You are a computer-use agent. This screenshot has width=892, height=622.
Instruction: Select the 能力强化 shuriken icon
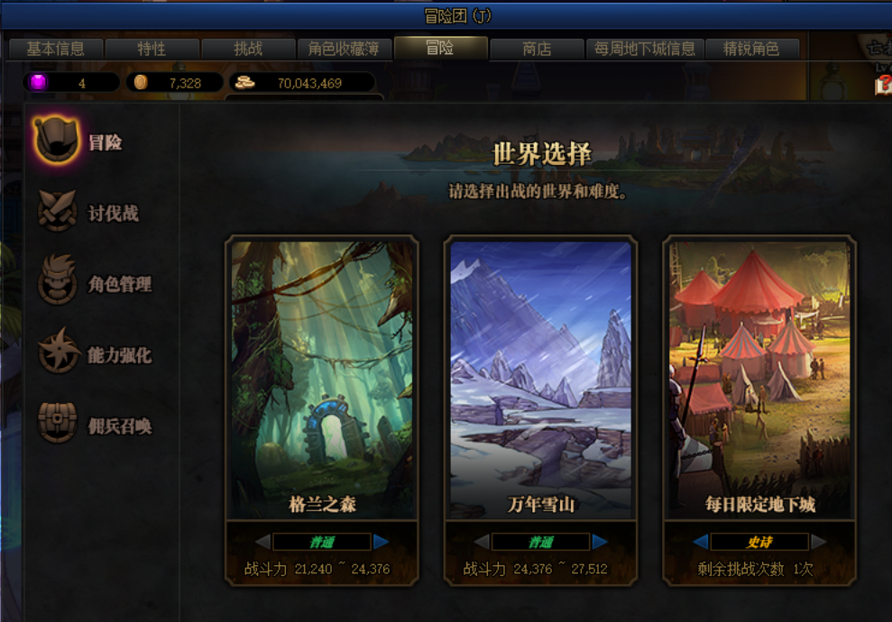tap(58, 351)
